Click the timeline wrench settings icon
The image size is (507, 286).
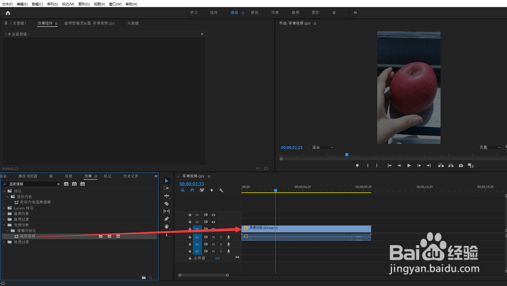tap(221, 190)
